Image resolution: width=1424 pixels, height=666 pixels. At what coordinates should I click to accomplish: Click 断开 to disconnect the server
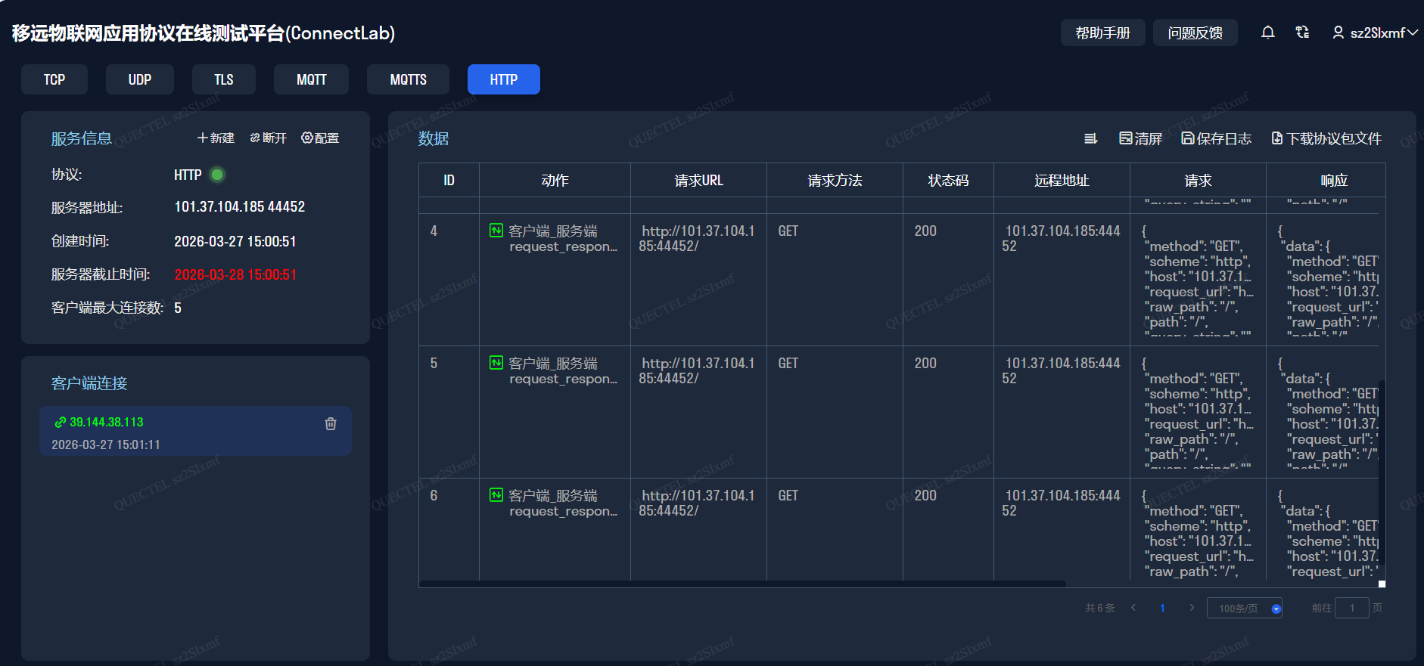pos(269,138)
